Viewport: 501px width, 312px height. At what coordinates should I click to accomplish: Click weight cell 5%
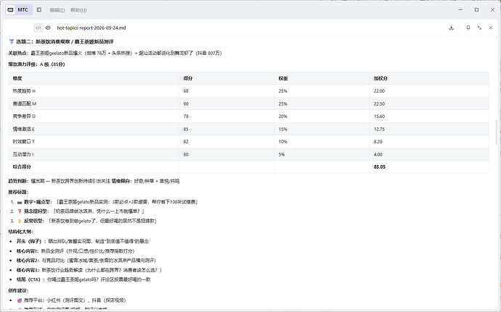click(282, 154)
